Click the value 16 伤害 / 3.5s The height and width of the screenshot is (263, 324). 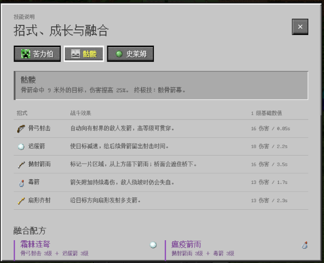coord(269,164)
